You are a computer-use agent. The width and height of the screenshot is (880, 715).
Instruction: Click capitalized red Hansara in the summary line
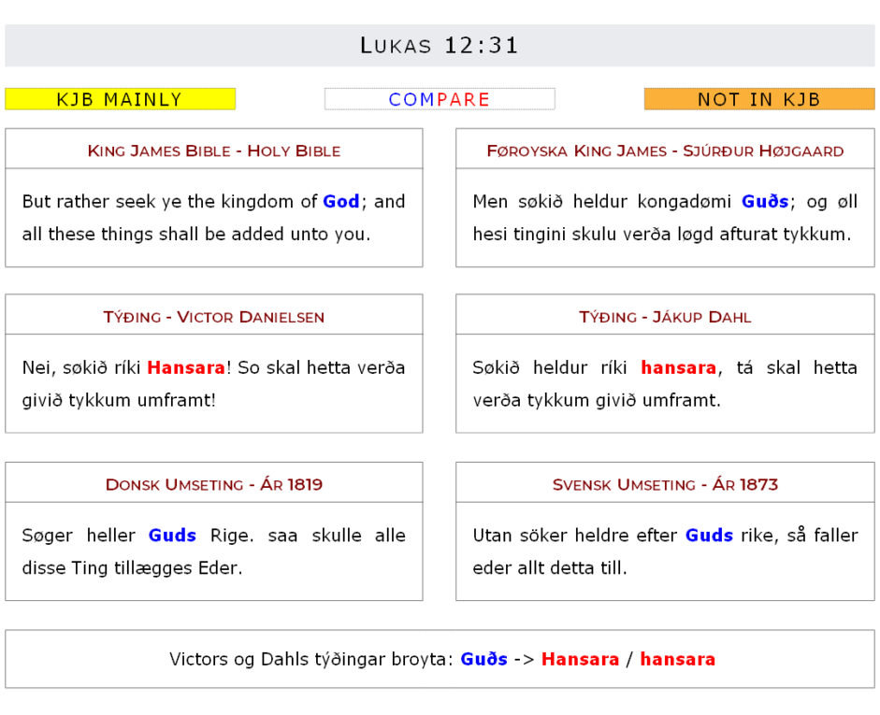pos(581,659)
